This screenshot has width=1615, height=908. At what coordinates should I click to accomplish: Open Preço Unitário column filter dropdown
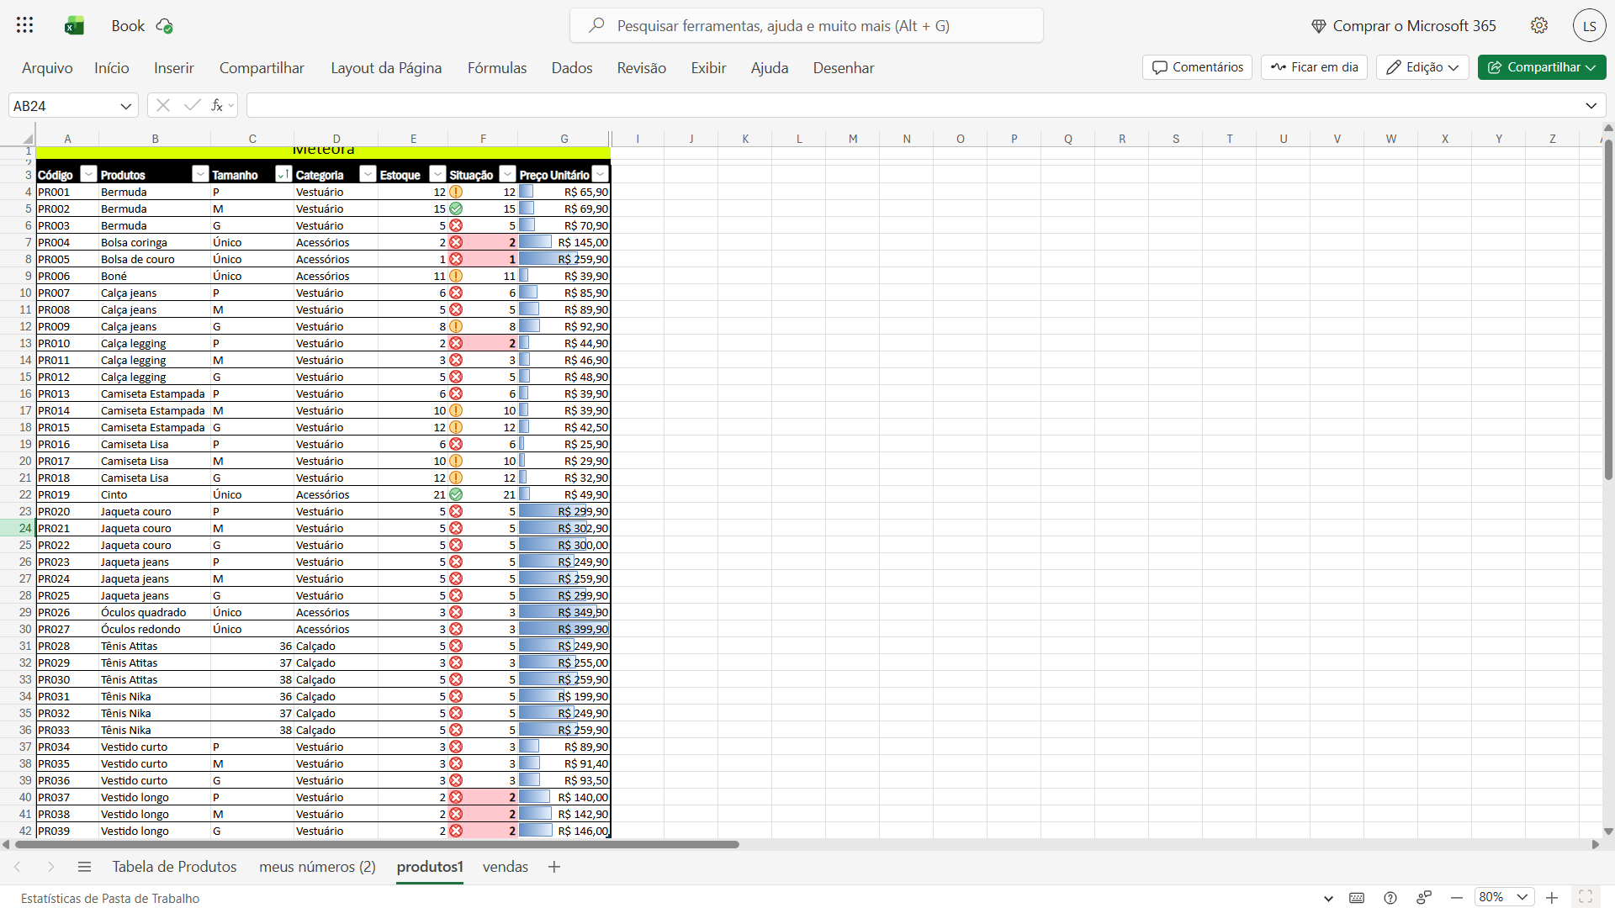(600, 174)
